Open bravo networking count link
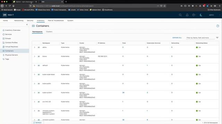This screenshot has height=124, width=222. click(x=172, y=56)
